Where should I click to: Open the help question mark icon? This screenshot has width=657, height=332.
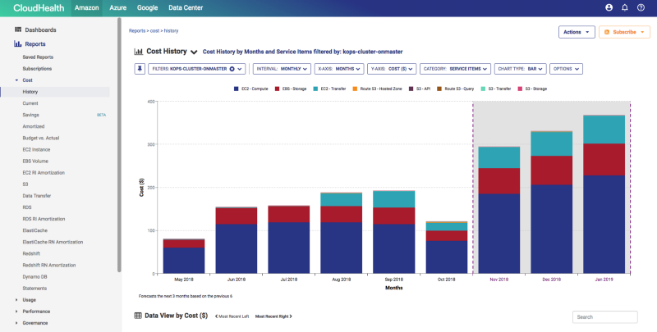tap(641, 7)
